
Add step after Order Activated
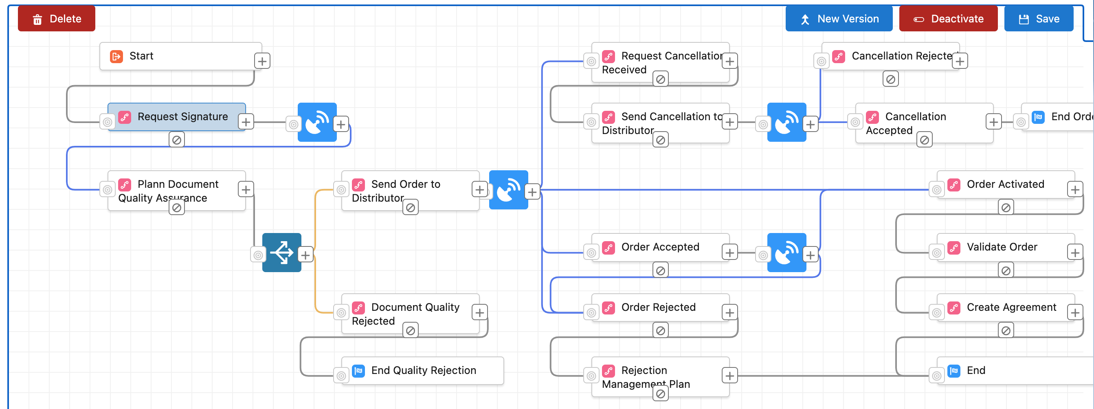1075,189
